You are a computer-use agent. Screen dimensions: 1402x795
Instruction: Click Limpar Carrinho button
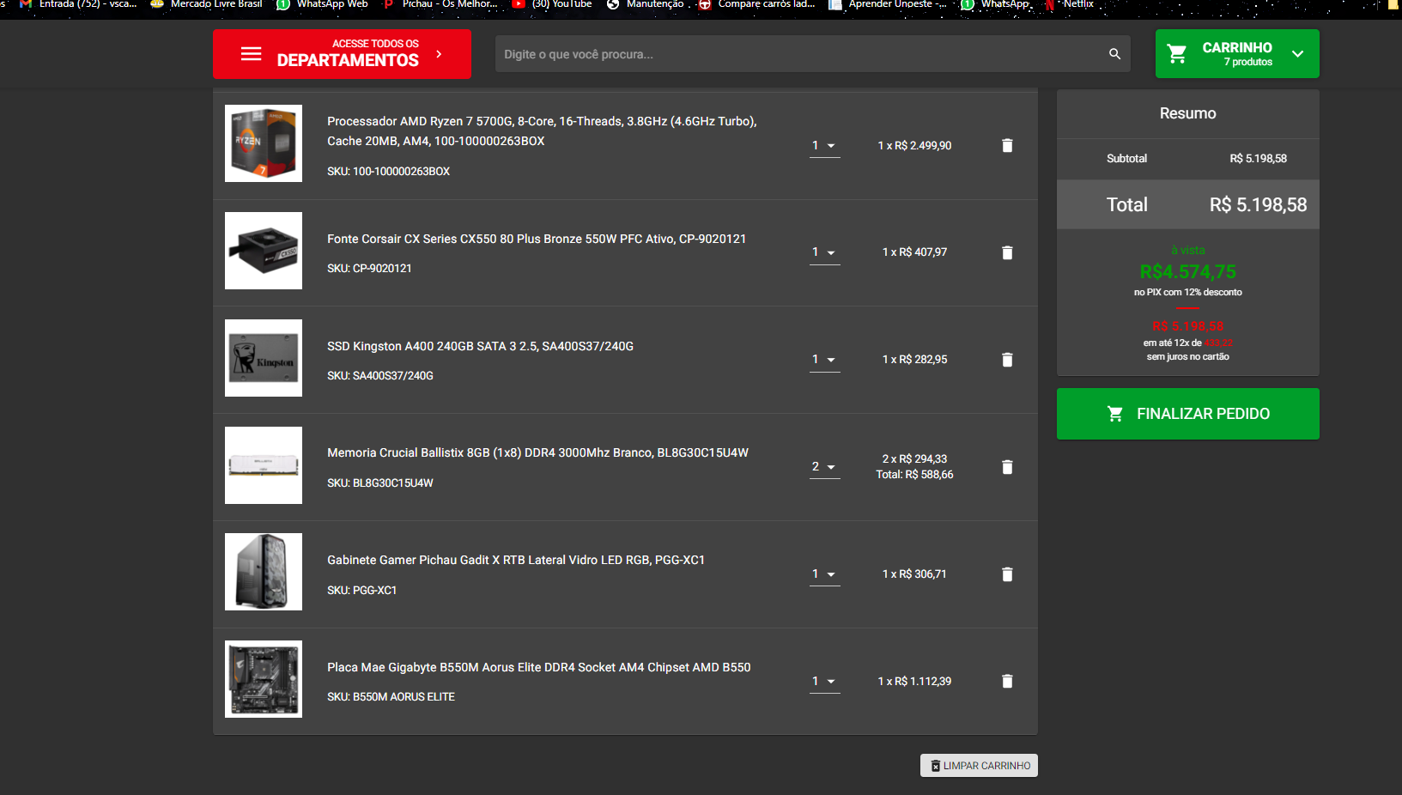[x=979, y=766]
